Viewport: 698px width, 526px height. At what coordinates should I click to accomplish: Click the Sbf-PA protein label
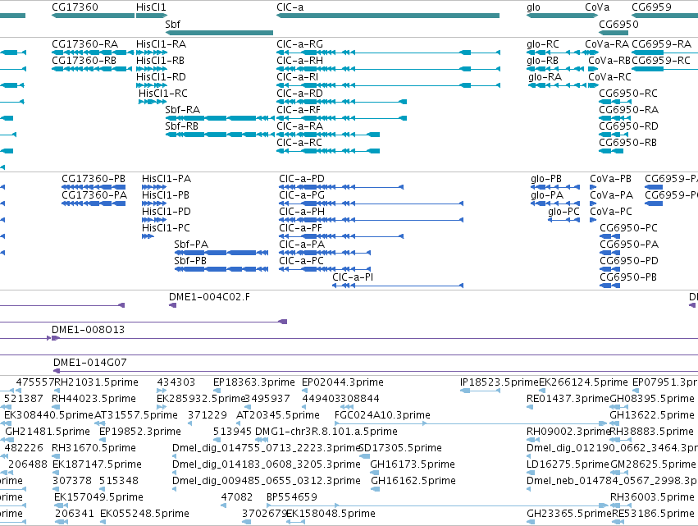191,245
